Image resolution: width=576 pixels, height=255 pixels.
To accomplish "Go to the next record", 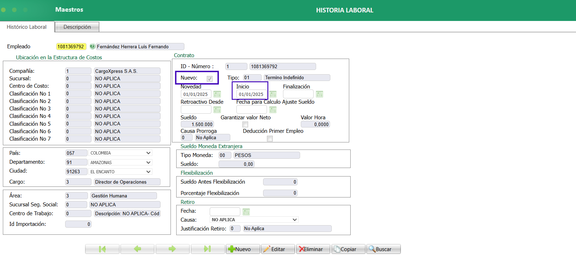I will click(x=172, y=249).
